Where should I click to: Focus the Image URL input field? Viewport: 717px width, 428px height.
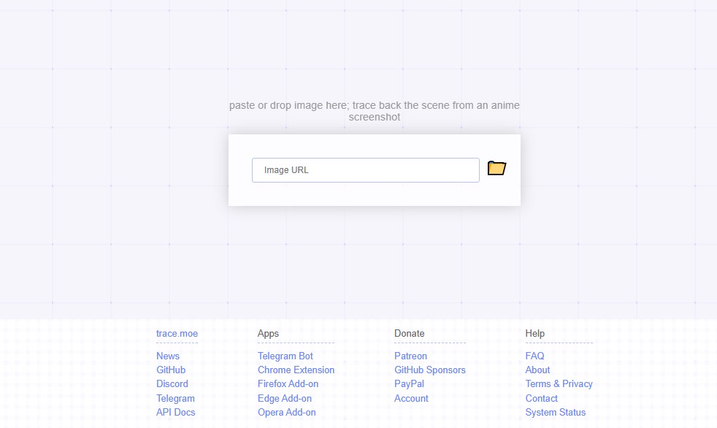pyautogui.click(x=365, y=170)
